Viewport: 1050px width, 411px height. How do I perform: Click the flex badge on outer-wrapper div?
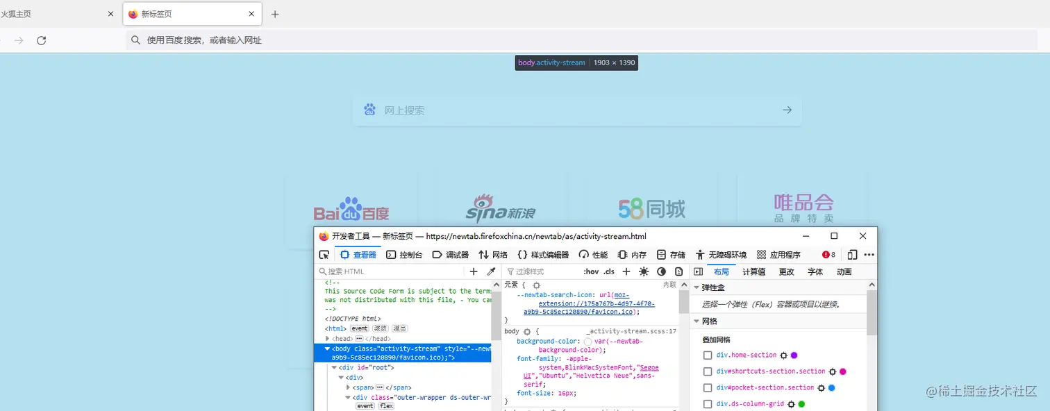coord(385,406)
